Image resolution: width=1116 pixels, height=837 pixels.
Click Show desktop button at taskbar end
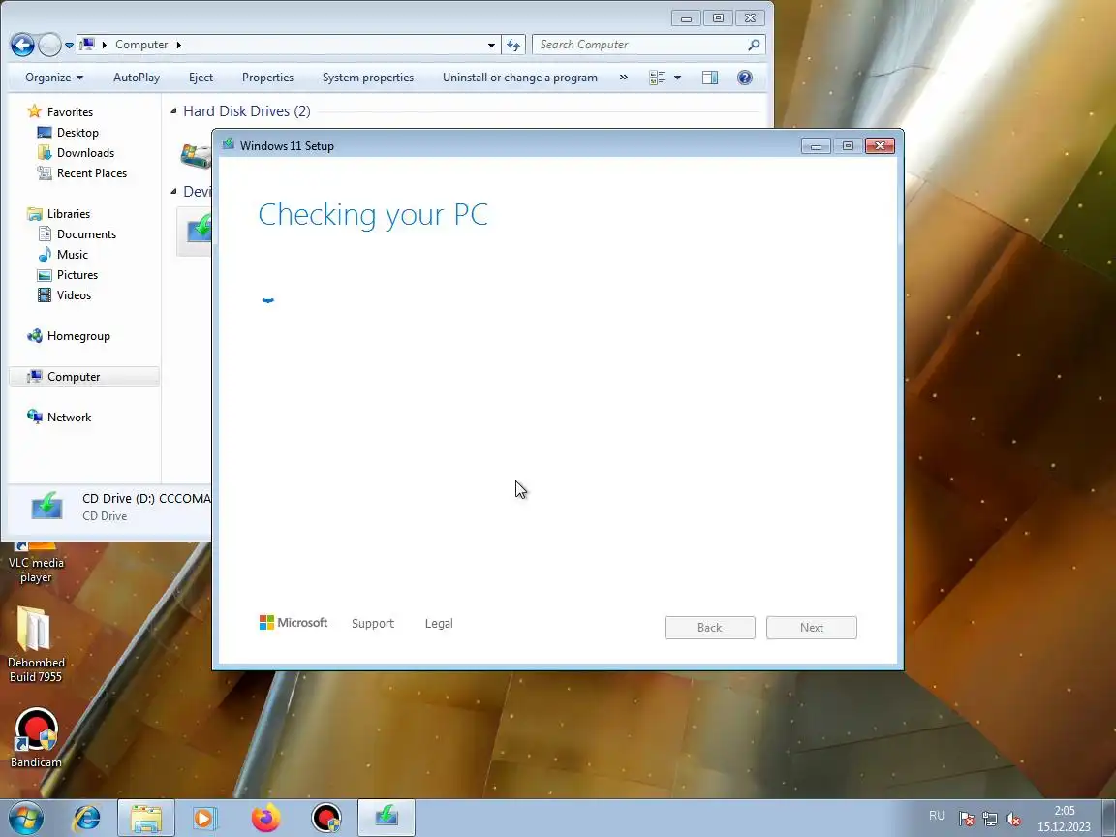click(1109, 818)
